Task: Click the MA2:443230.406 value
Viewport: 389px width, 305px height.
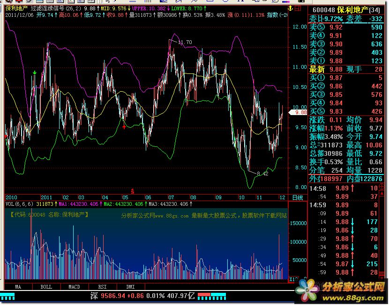Action: point(124,204)
